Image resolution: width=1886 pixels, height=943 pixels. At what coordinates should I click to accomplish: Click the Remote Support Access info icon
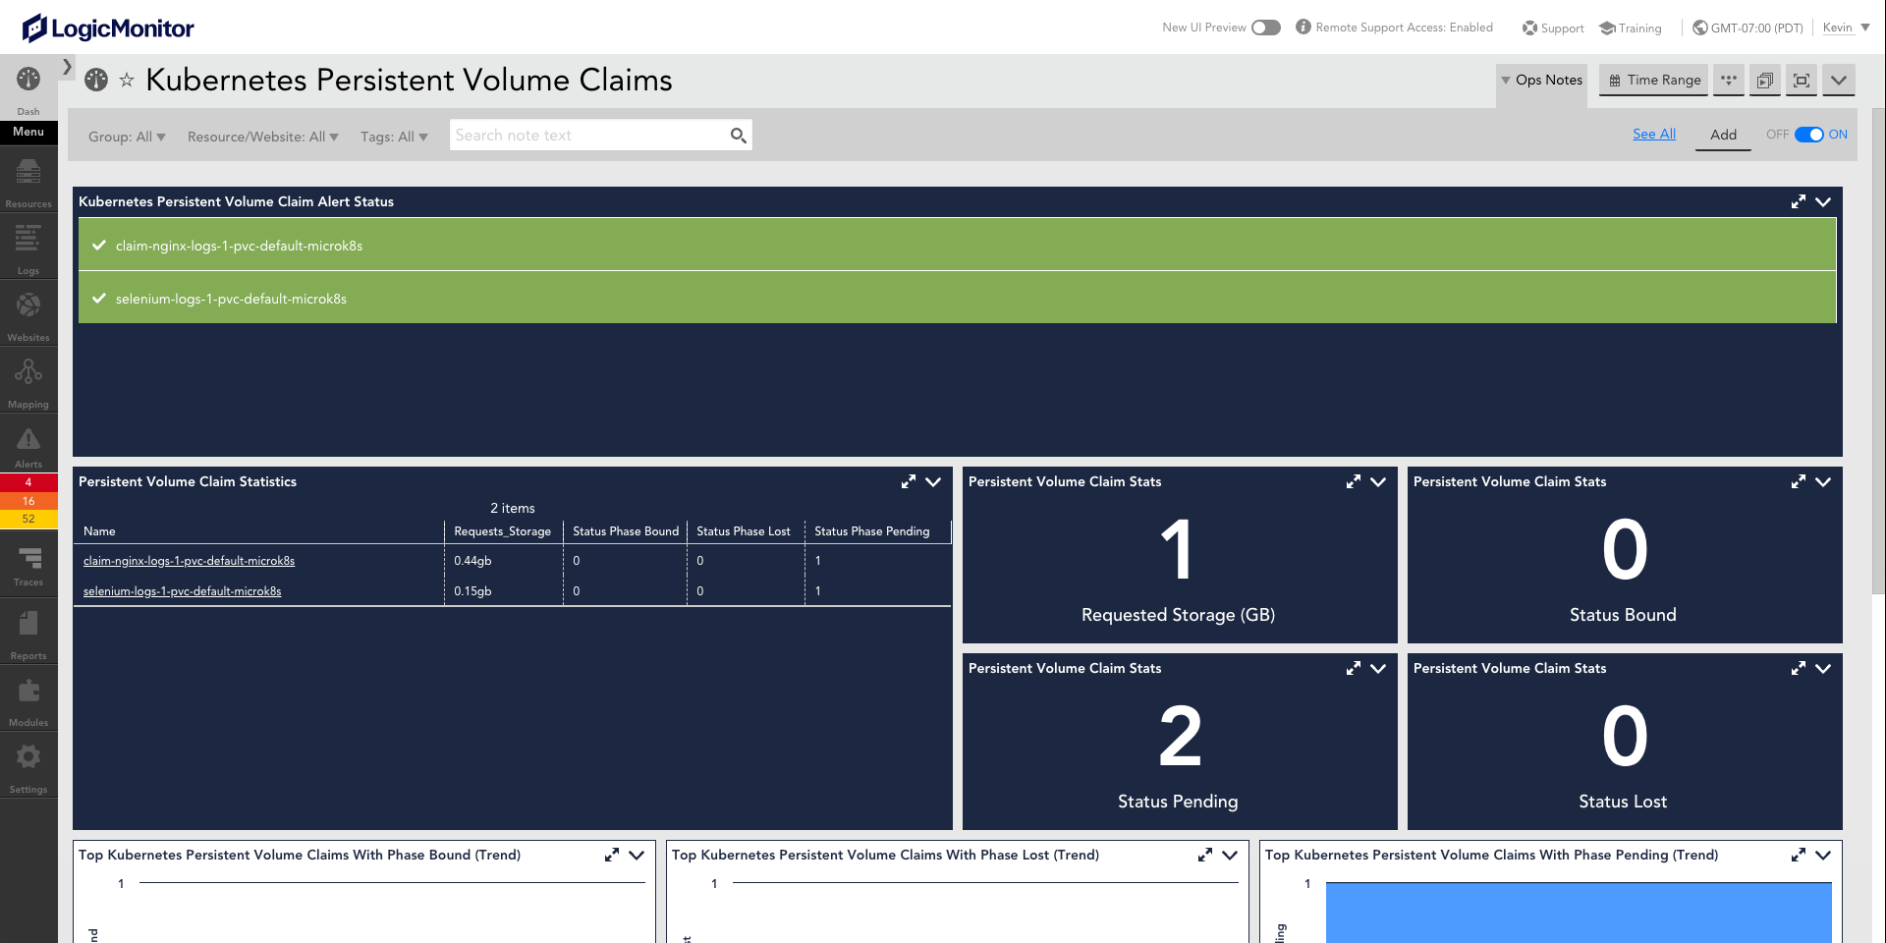pyautogui.click(x=1304, y=28)
